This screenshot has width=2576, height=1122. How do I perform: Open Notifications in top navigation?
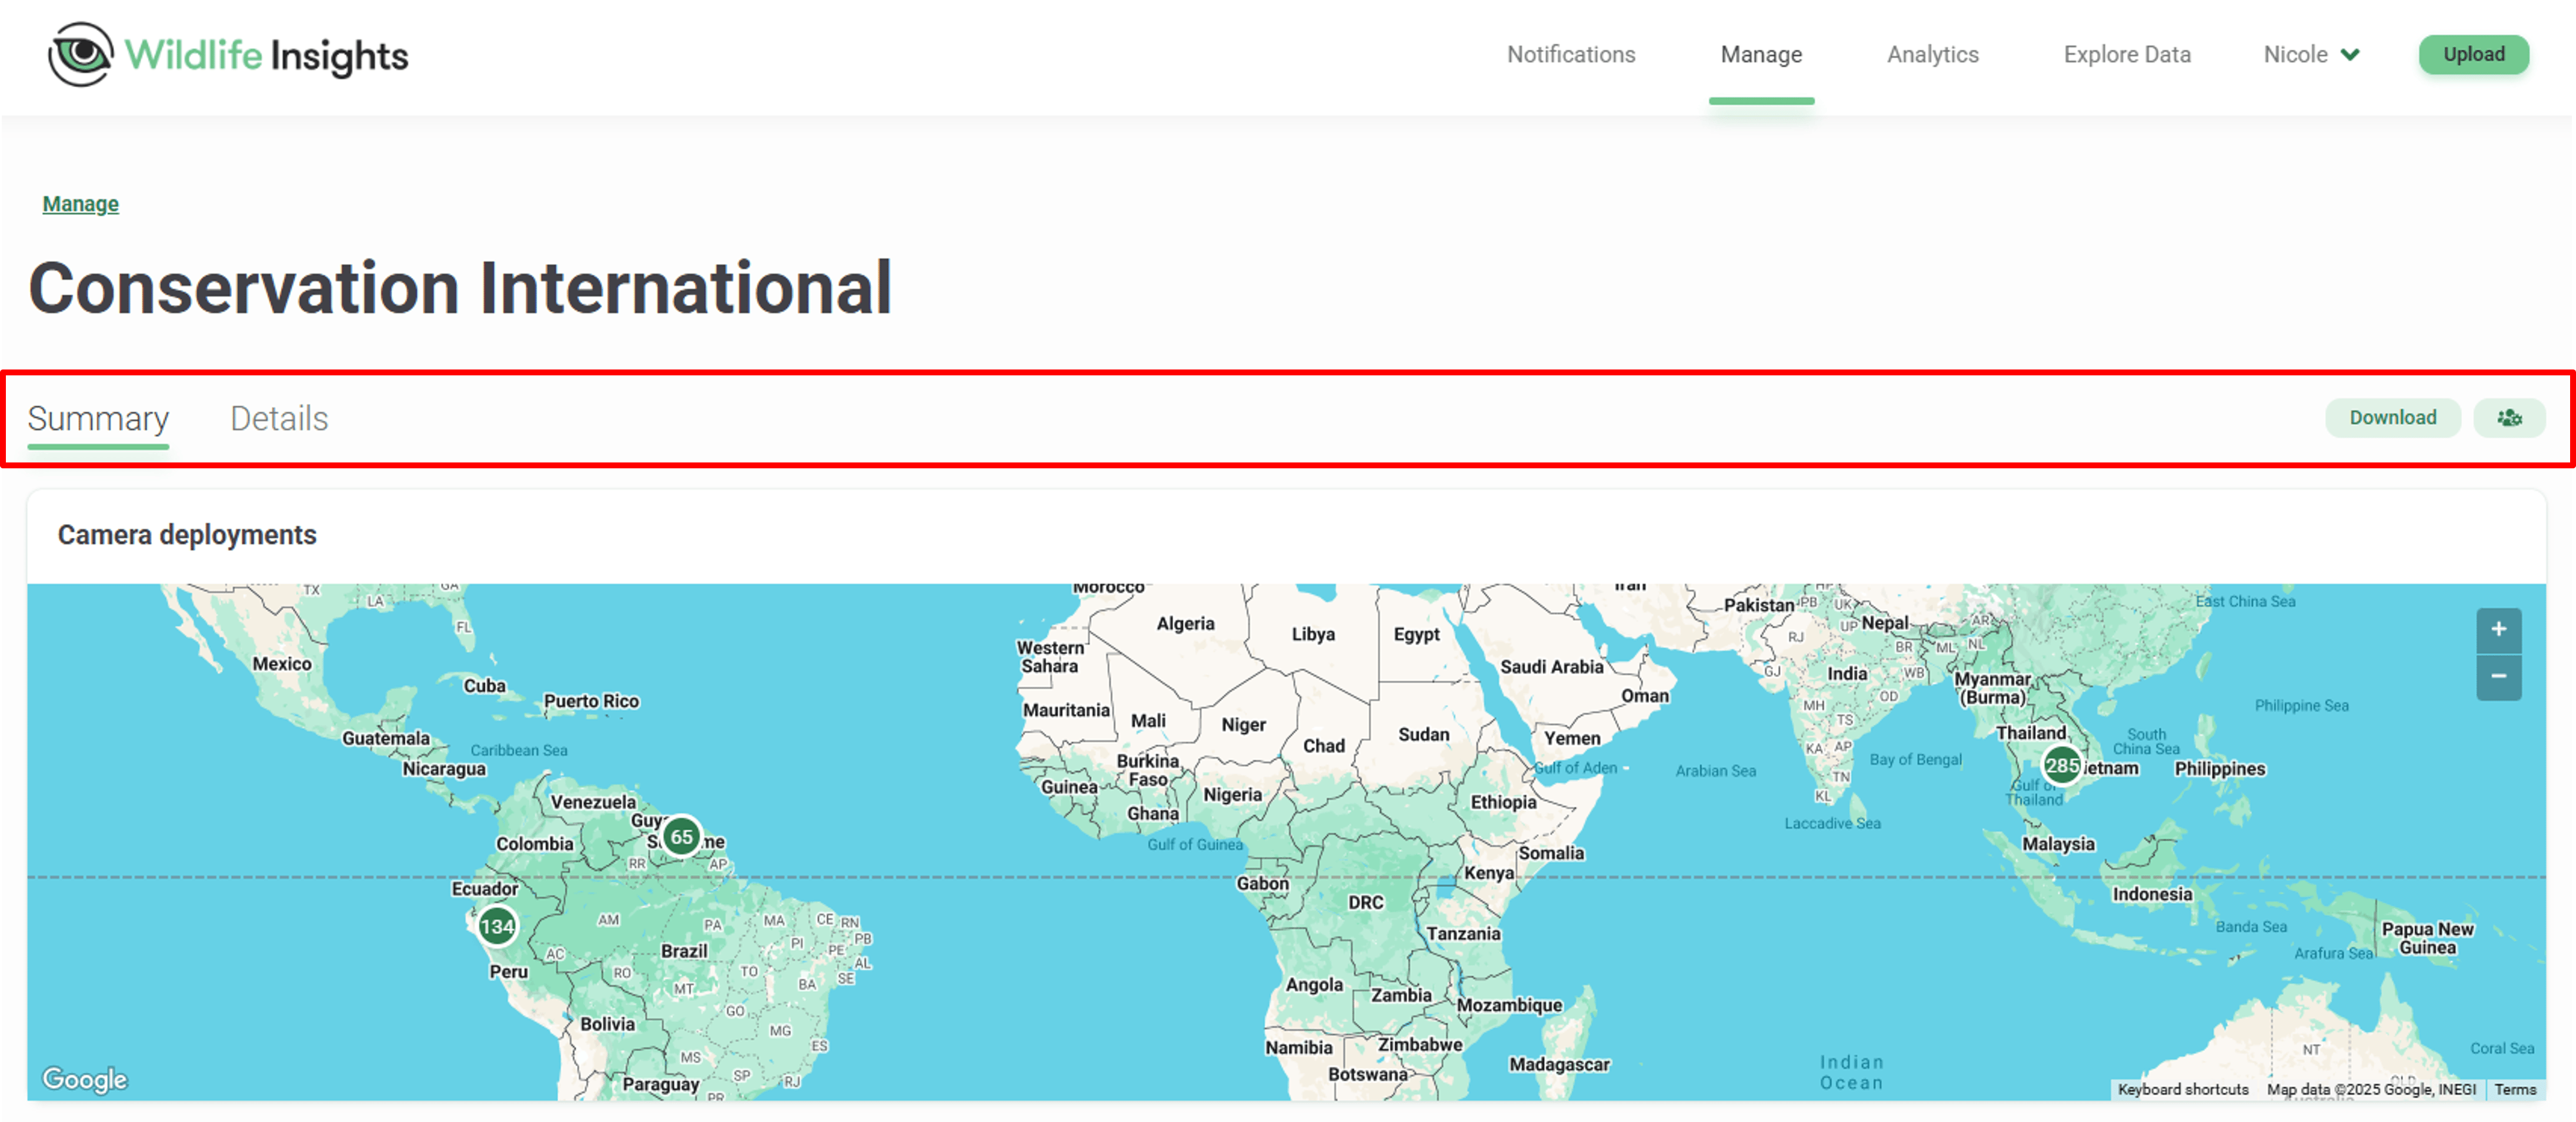(1571, 55)
